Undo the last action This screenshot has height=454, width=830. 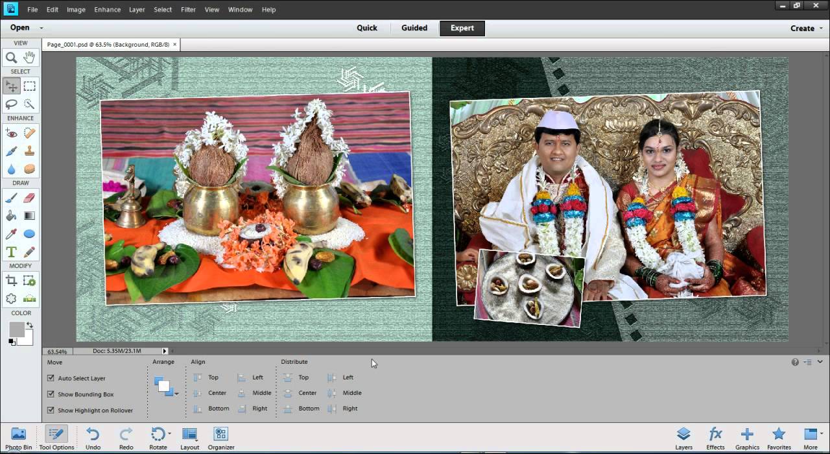(x=93, y=438)
